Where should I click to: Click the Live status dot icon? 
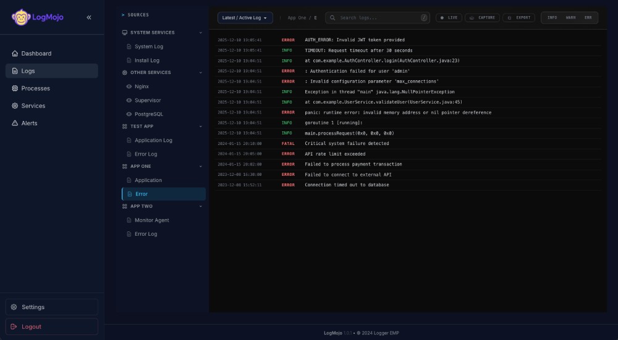pyautogui.click(x=442, y=18)
